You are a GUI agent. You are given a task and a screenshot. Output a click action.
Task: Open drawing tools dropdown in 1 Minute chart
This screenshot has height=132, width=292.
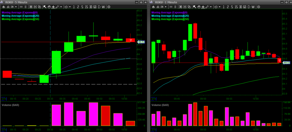pos(211,6)
